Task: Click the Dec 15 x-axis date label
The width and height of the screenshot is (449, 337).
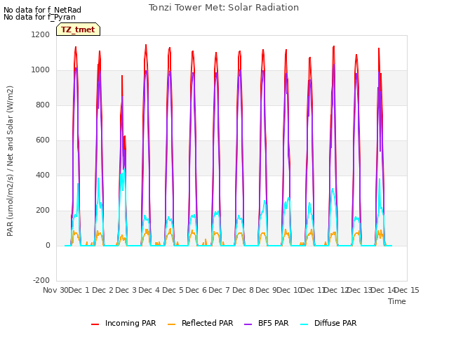Action: 407,290
